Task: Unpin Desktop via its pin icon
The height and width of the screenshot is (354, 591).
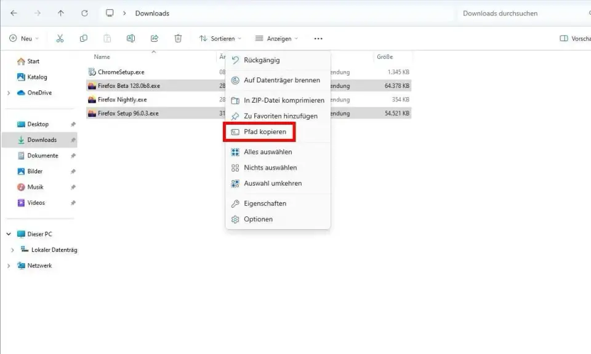Action: point(73,124)
